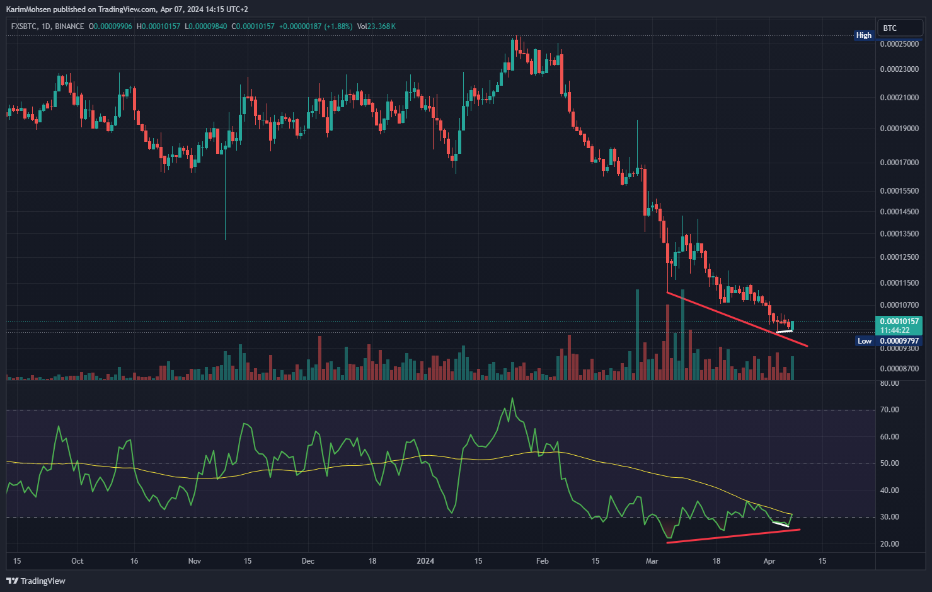Select the red trend line on price chart
The image size is (932, 592).
(x=737, y=319)
